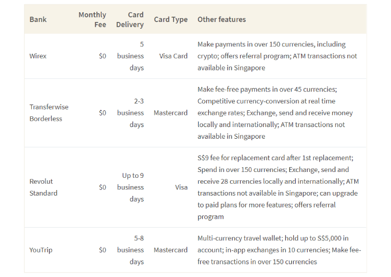Click Mastercard in the YouTrip row
The image size is (391, 277).
[x=171, y=250]
